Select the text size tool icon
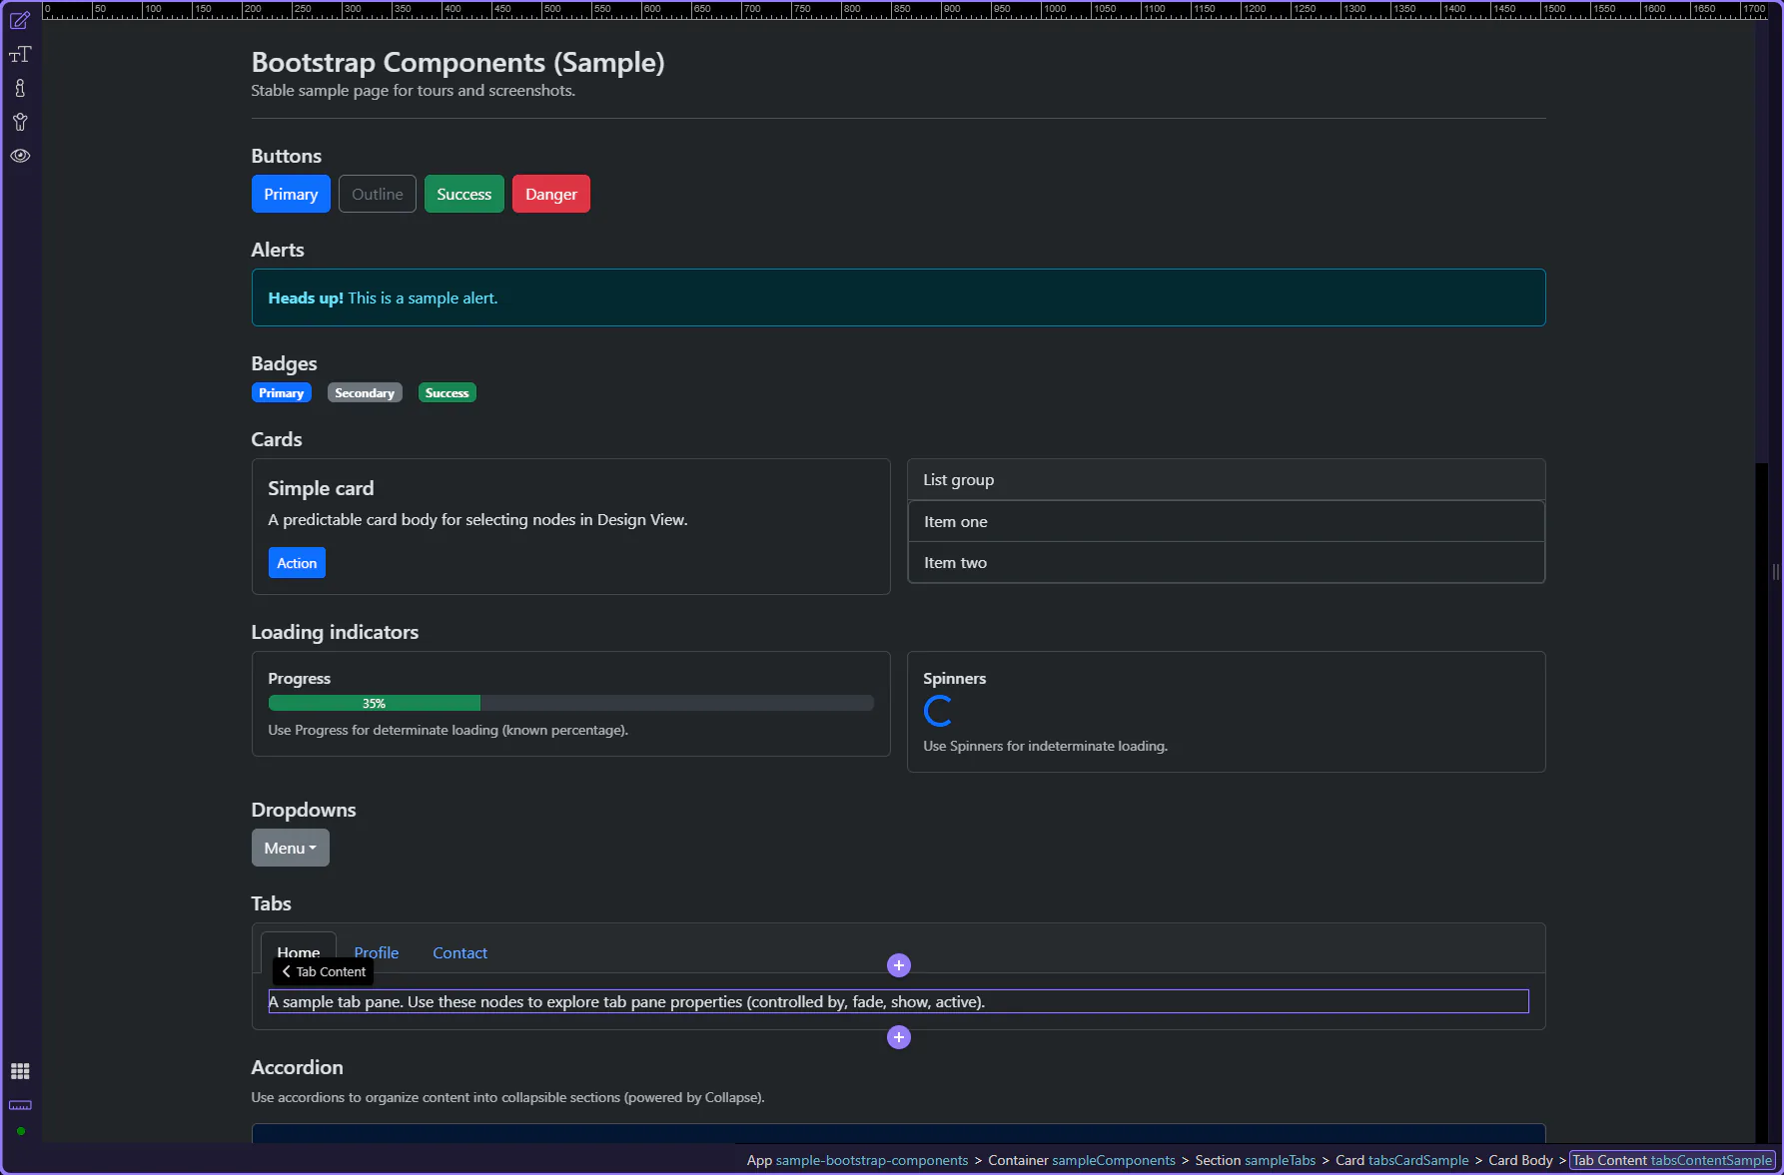The width and height of the screenshot is (1784, 1175). [20, 55]
